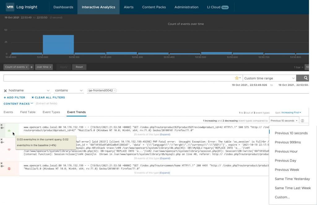
Task: Expand the 39 events of this type
Action: tap(165, 158)
